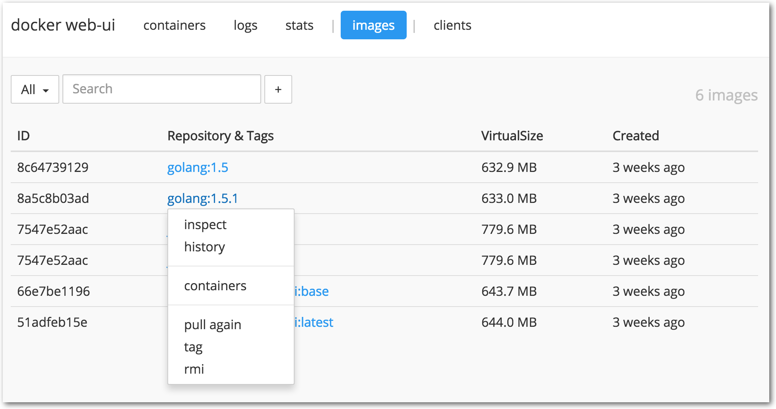Click the 633.0 MB size value

point(509,199)
